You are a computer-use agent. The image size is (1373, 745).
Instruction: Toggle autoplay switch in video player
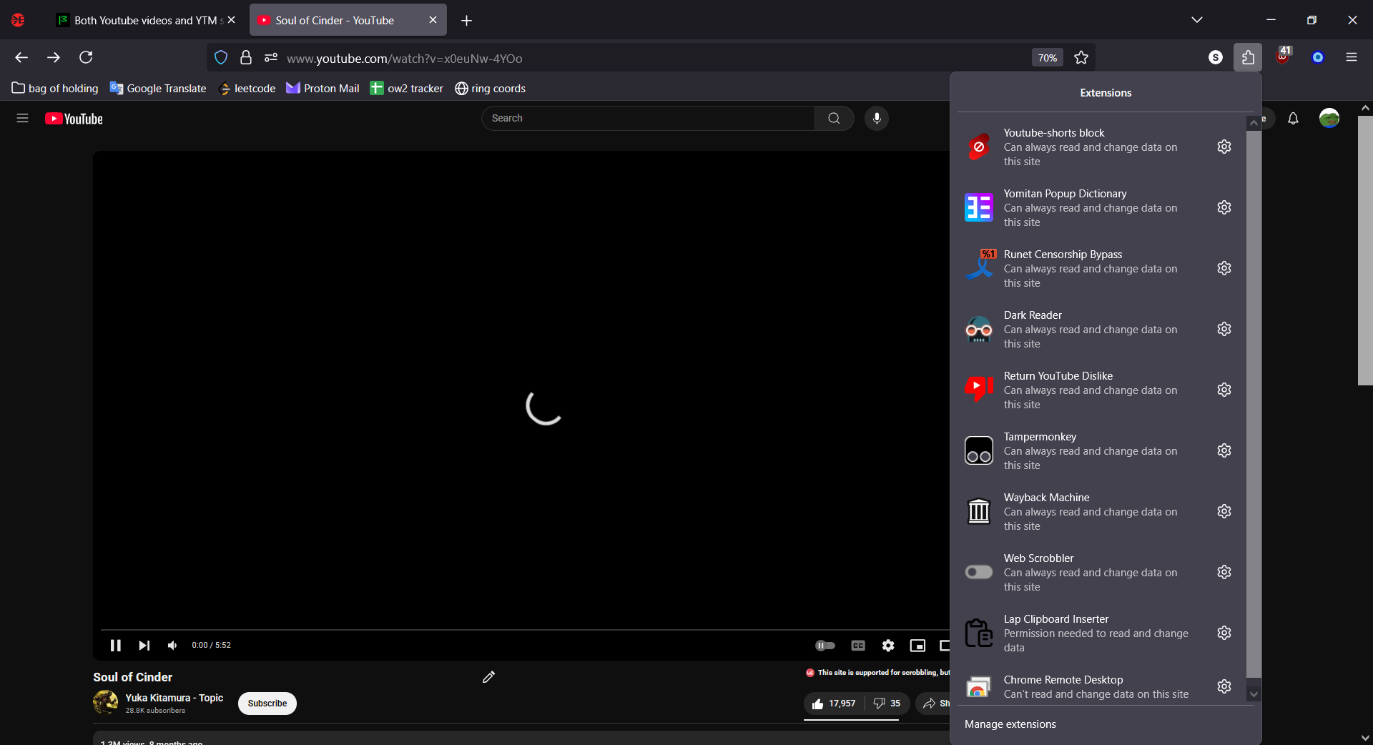(825, 646)
